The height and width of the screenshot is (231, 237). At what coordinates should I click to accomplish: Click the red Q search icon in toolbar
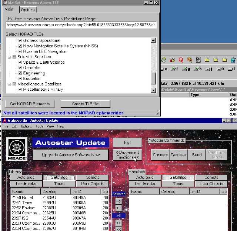181,60
